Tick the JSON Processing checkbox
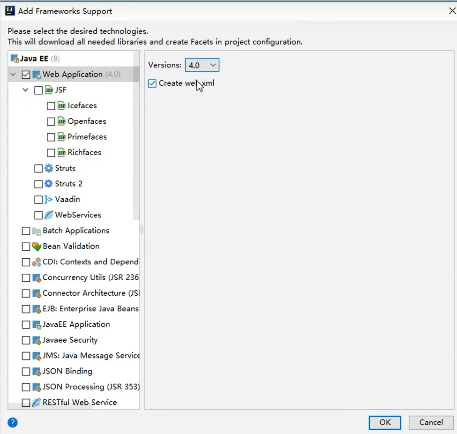The image size is (457, 434). [26, 387]
